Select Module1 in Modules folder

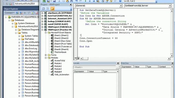tap(58, 63)
